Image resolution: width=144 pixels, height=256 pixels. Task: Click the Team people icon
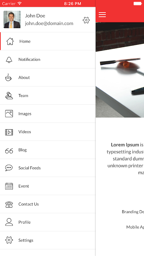(x=9, y=96)
